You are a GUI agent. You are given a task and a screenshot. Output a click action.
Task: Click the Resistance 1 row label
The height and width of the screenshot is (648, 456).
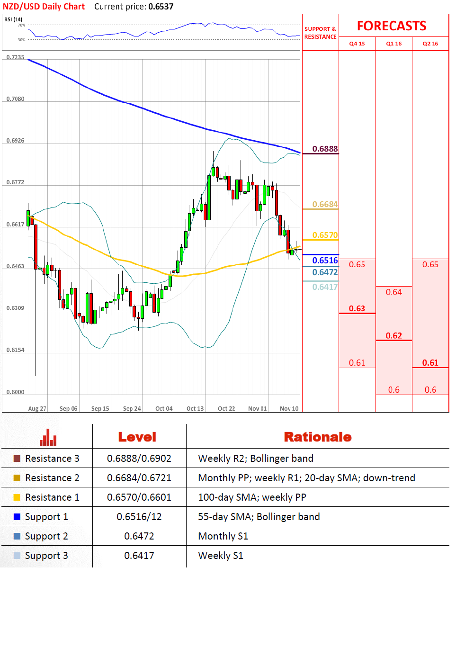click(52, 497)
